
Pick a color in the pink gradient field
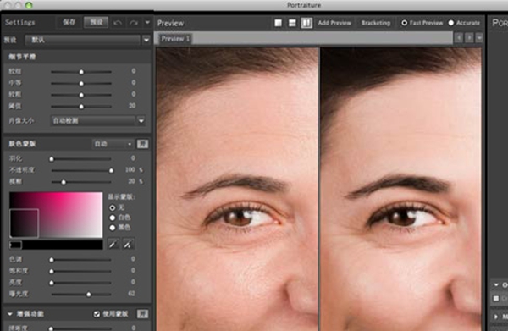pyautogui.click(x=56, y=215)
